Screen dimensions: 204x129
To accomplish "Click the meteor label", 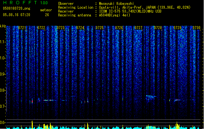I will click(x=46, y=10).
